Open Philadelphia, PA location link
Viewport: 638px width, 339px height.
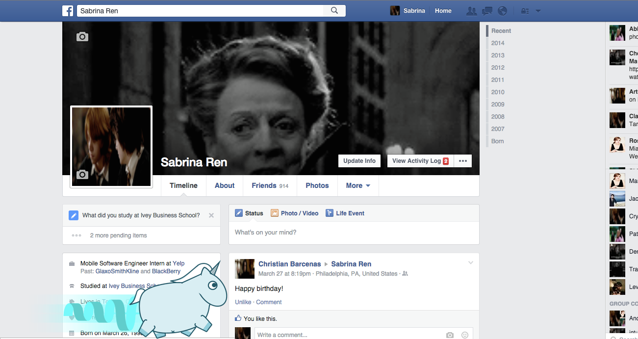[357, 274]
